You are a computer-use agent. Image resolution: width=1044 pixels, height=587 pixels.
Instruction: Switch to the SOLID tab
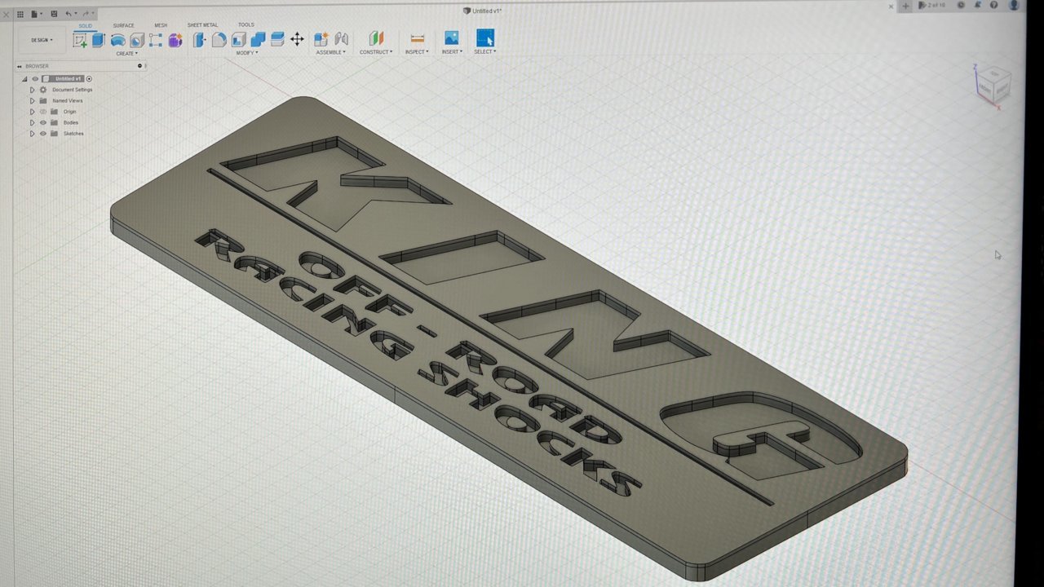(85, 25)
